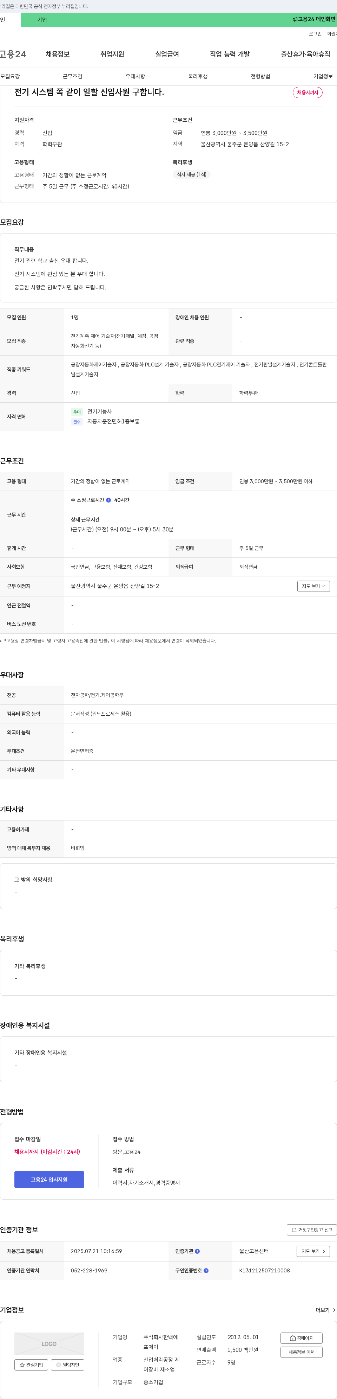Click the 필수 badge by 자동차운전면허1종보통

pyautogui.click(x=77, y=422)
